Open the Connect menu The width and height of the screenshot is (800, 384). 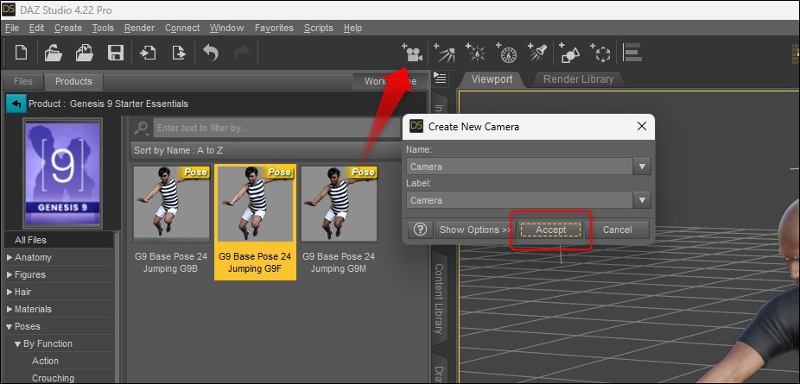[182, 28]
